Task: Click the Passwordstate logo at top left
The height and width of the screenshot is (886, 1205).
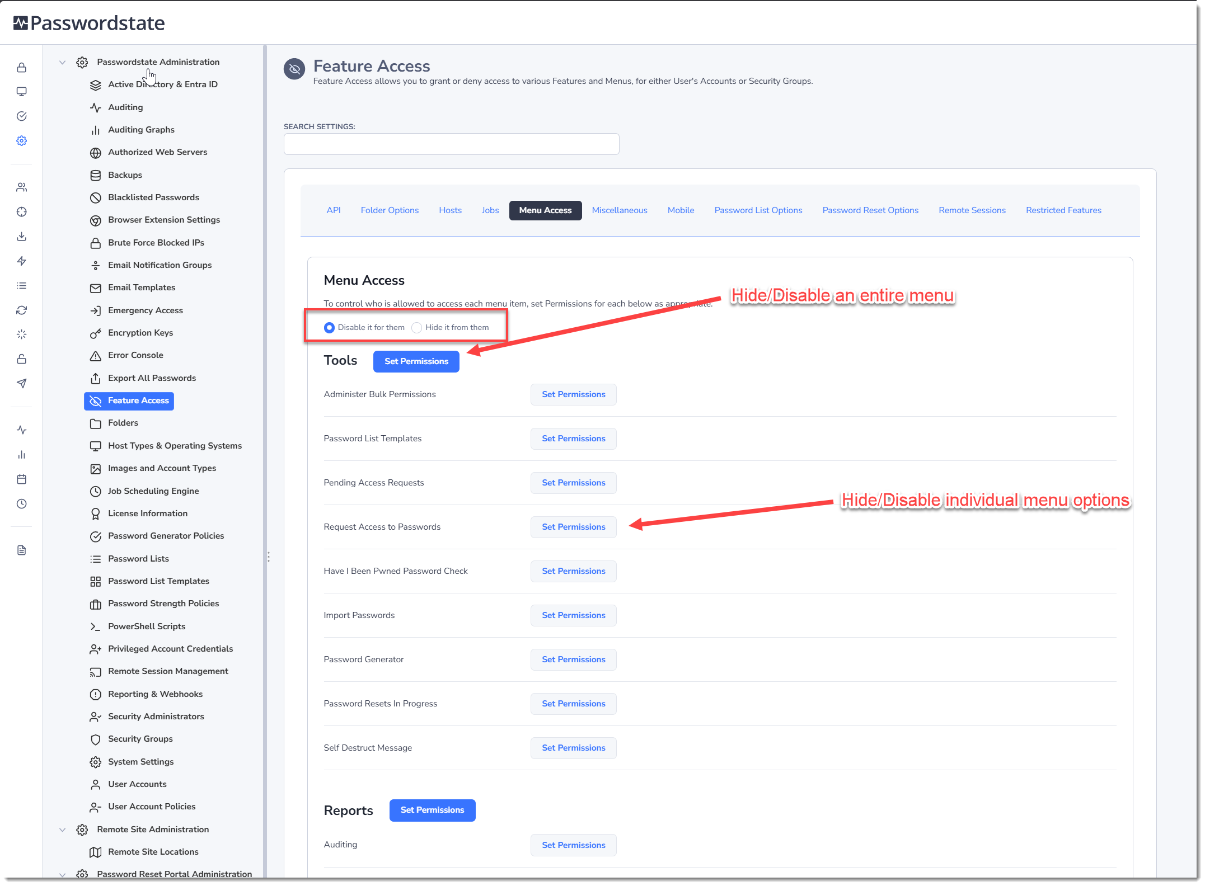Action: [89, 23]
